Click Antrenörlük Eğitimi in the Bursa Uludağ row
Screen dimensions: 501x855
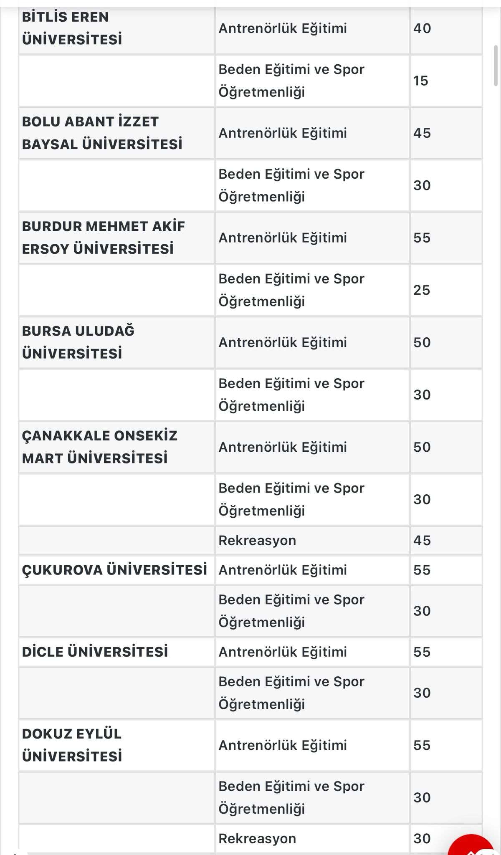283,342
